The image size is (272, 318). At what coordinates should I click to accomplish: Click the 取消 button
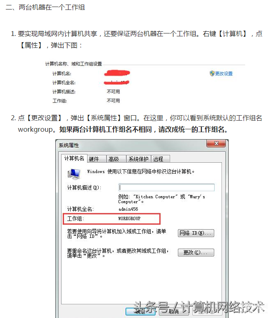tap(174, 311)
